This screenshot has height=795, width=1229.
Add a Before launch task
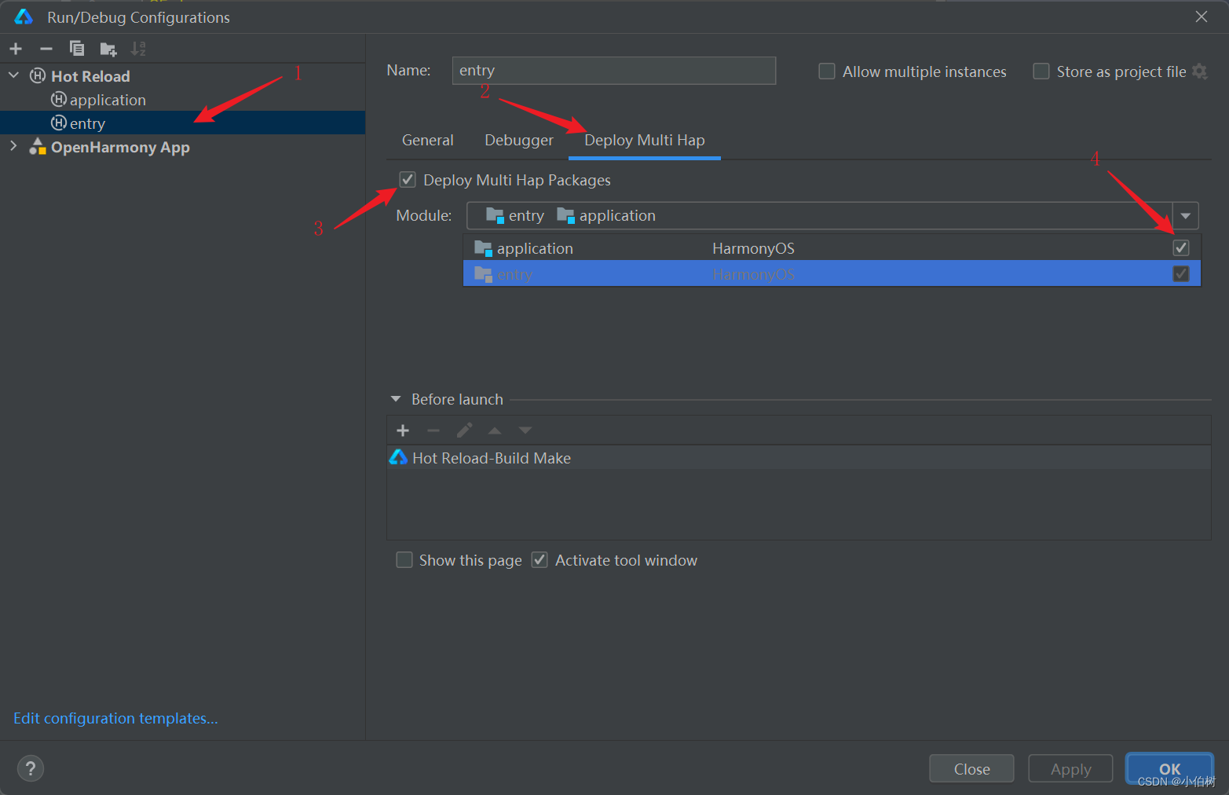(x=403, y=430)
